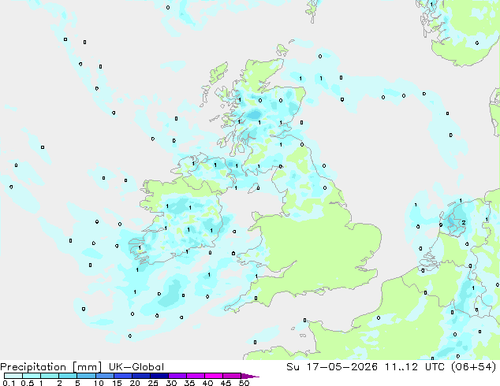Select the 35–40 mm legend color box
Screen dimensions: 500x386
[x=195, y=376]
